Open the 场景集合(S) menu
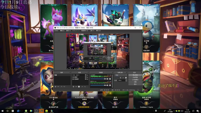201x113 pixels. coord(85,31)
